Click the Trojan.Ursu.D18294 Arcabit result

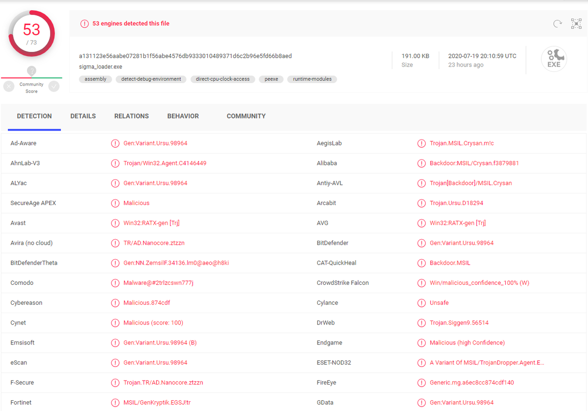[457, 203]
